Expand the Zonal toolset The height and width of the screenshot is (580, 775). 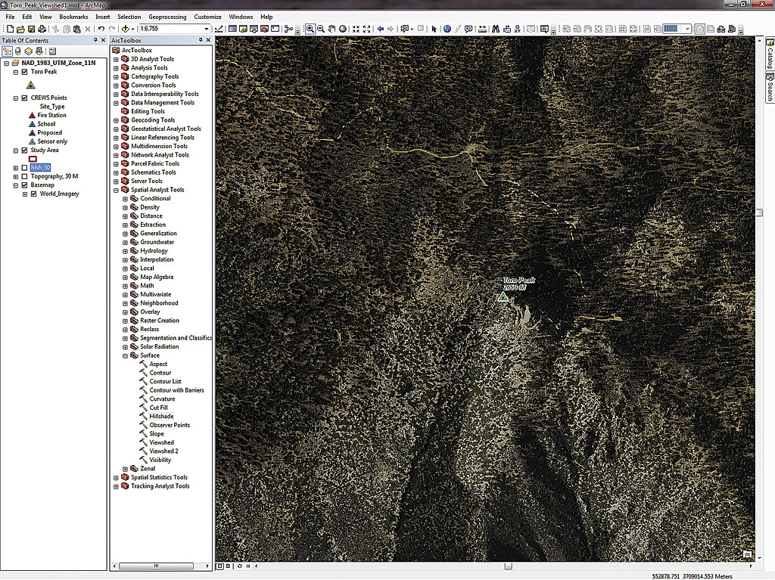click(x=125, y=469)
